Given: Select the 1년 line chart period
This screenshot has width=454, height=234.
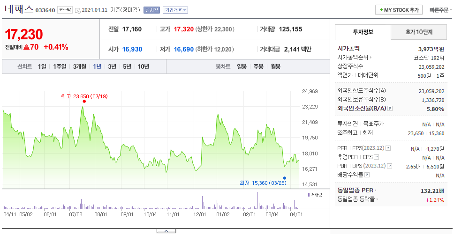Looking at the screenshot, I should tap(97, 67).
